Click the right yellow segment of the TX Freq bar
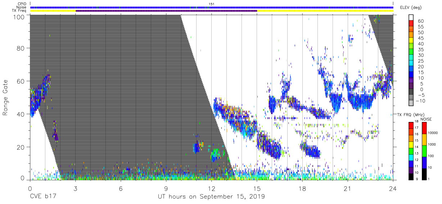This screenshot has width=442, height=204. click(325, 11)
